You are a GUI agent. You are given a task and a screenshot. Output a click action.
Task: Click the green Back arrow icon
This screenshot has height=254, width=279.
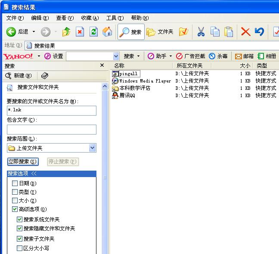[x=11, y=32]
